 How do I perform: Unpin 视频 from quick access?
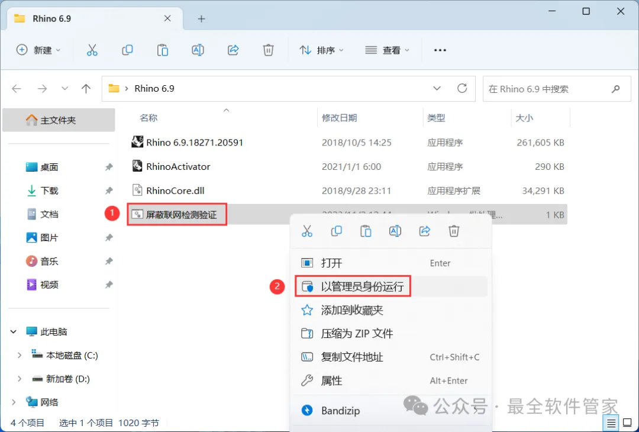pos(109,285)
